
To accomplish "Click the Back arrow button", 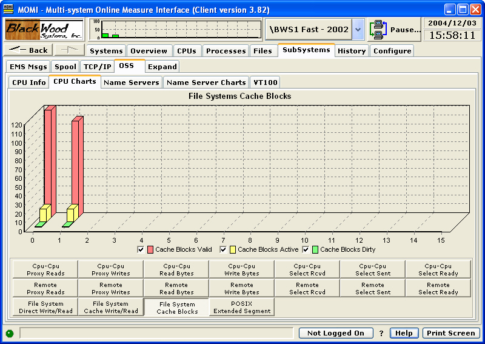I will pyautogui.click(x=28, y=50).
